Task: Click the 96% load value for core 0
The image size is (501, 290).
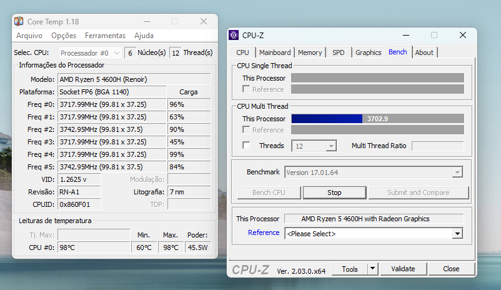Action: coord(189,104)
